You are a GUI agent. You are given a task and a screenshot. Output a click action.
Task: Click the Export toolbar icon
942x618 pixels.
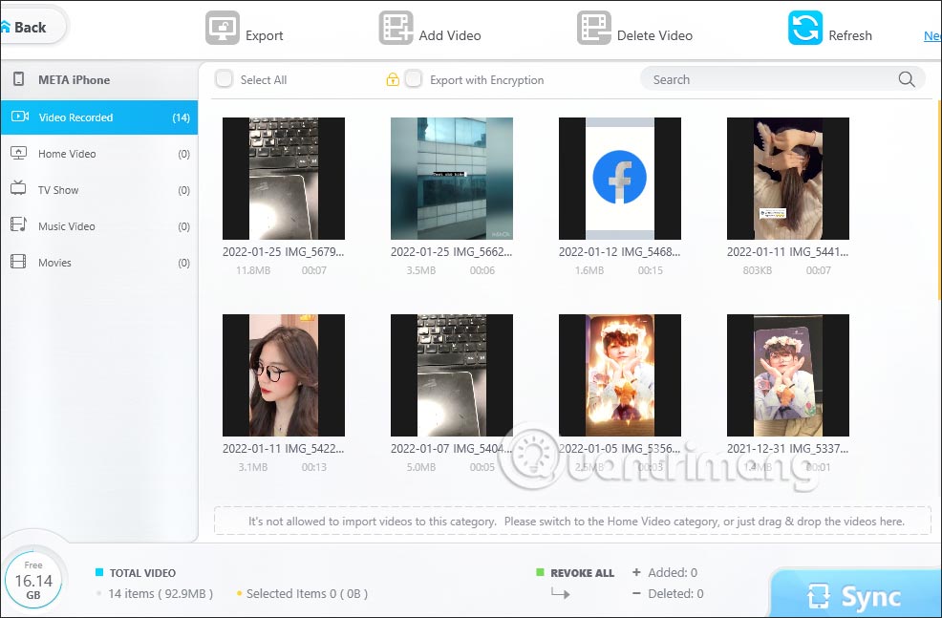223,29
